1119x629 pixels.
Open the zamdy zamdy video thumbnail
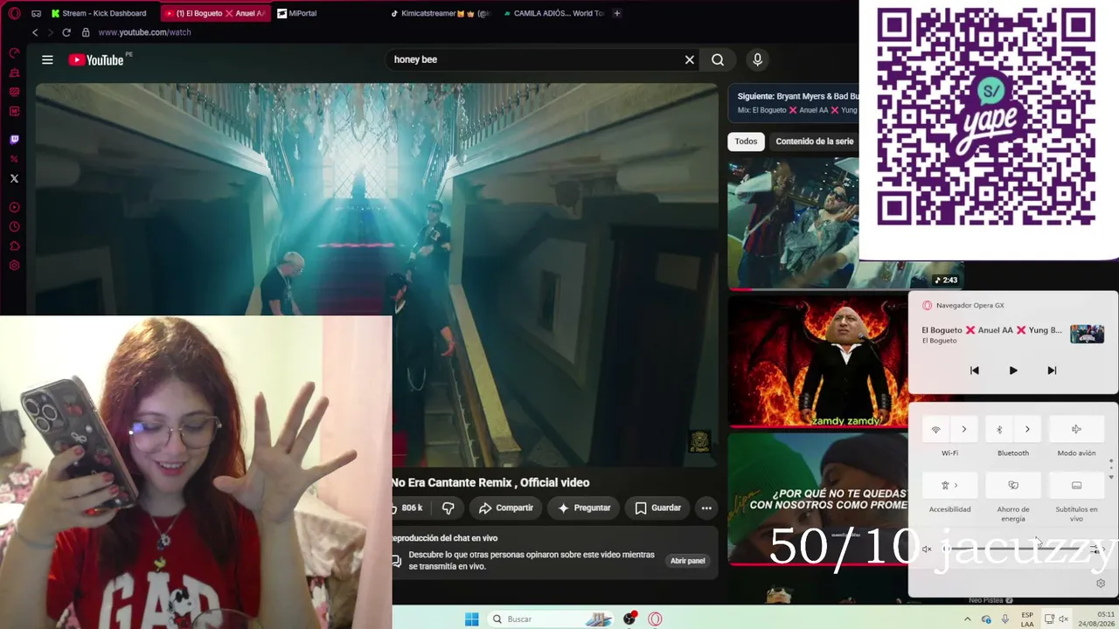pos(817,362)
